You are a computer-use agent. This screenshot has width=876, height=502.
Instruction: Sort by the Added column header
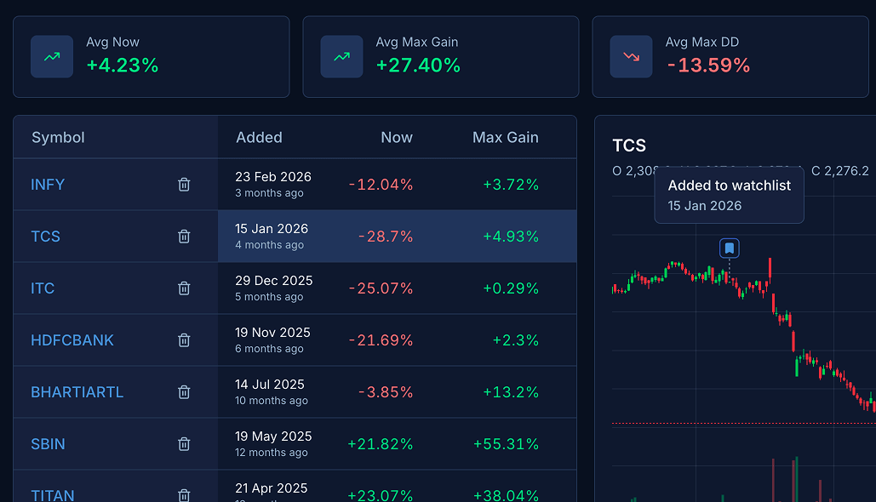coord(259,137)
